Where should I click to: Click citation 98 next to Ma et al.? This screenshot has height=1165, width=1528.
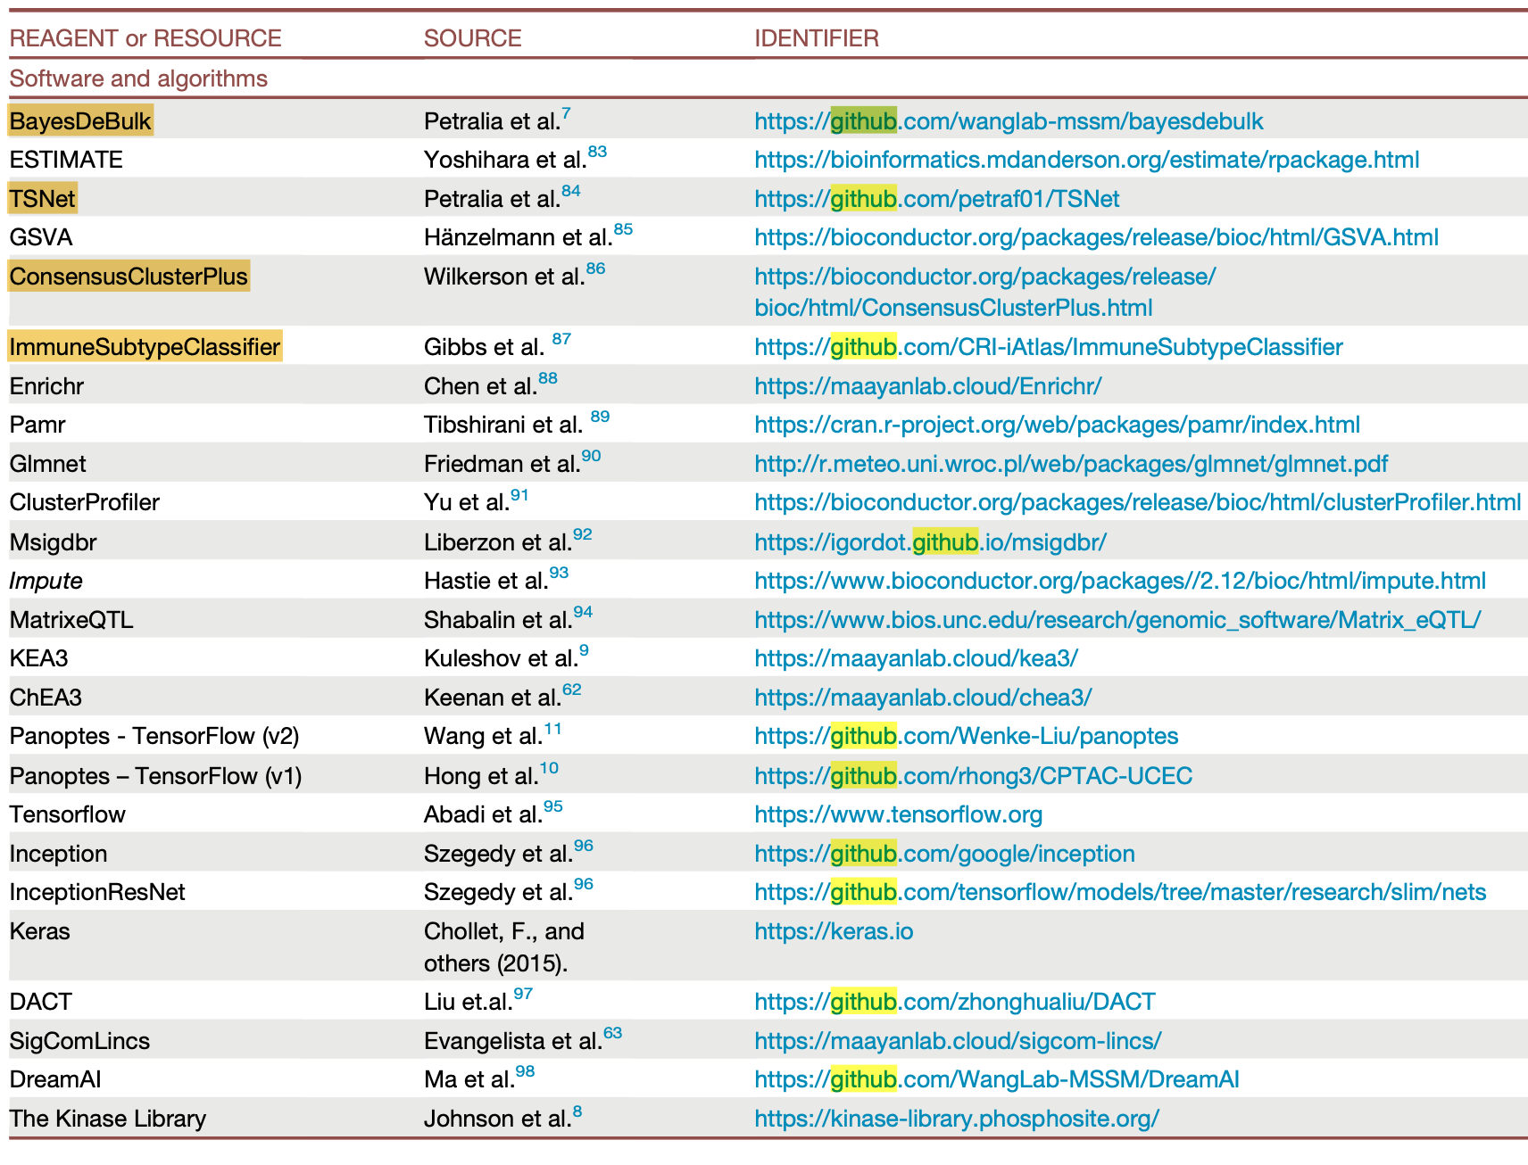point(525,1071)
